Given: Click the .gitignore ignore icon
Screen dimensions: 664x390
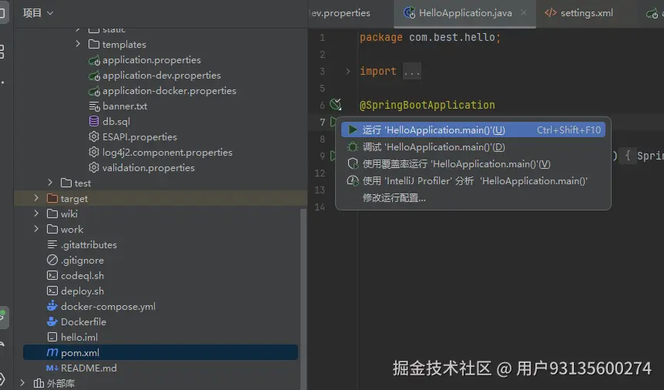Looking at the screenshot, I should point(52,260).
